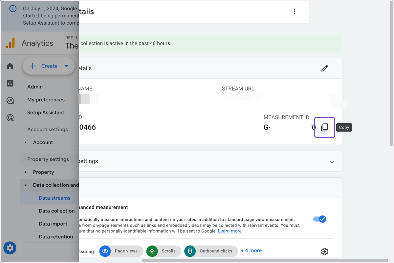Click the Analytics product name text
The height and width of the screenshot is (263, 394).
tap(37, 43)
